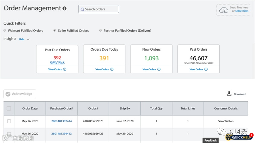
Task: Open purchase order 2801481394413
Action: (x=61, y=133)
